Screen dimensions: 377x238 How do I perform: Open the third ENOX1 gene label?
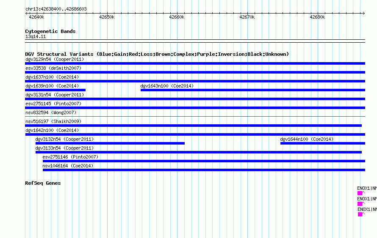pos(367,209)
